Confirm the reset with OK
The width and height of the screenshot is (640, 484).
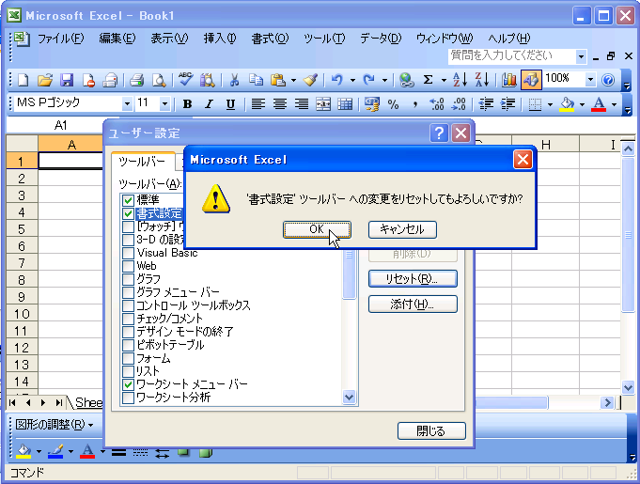pyautogui.click(x=317, y=229)
